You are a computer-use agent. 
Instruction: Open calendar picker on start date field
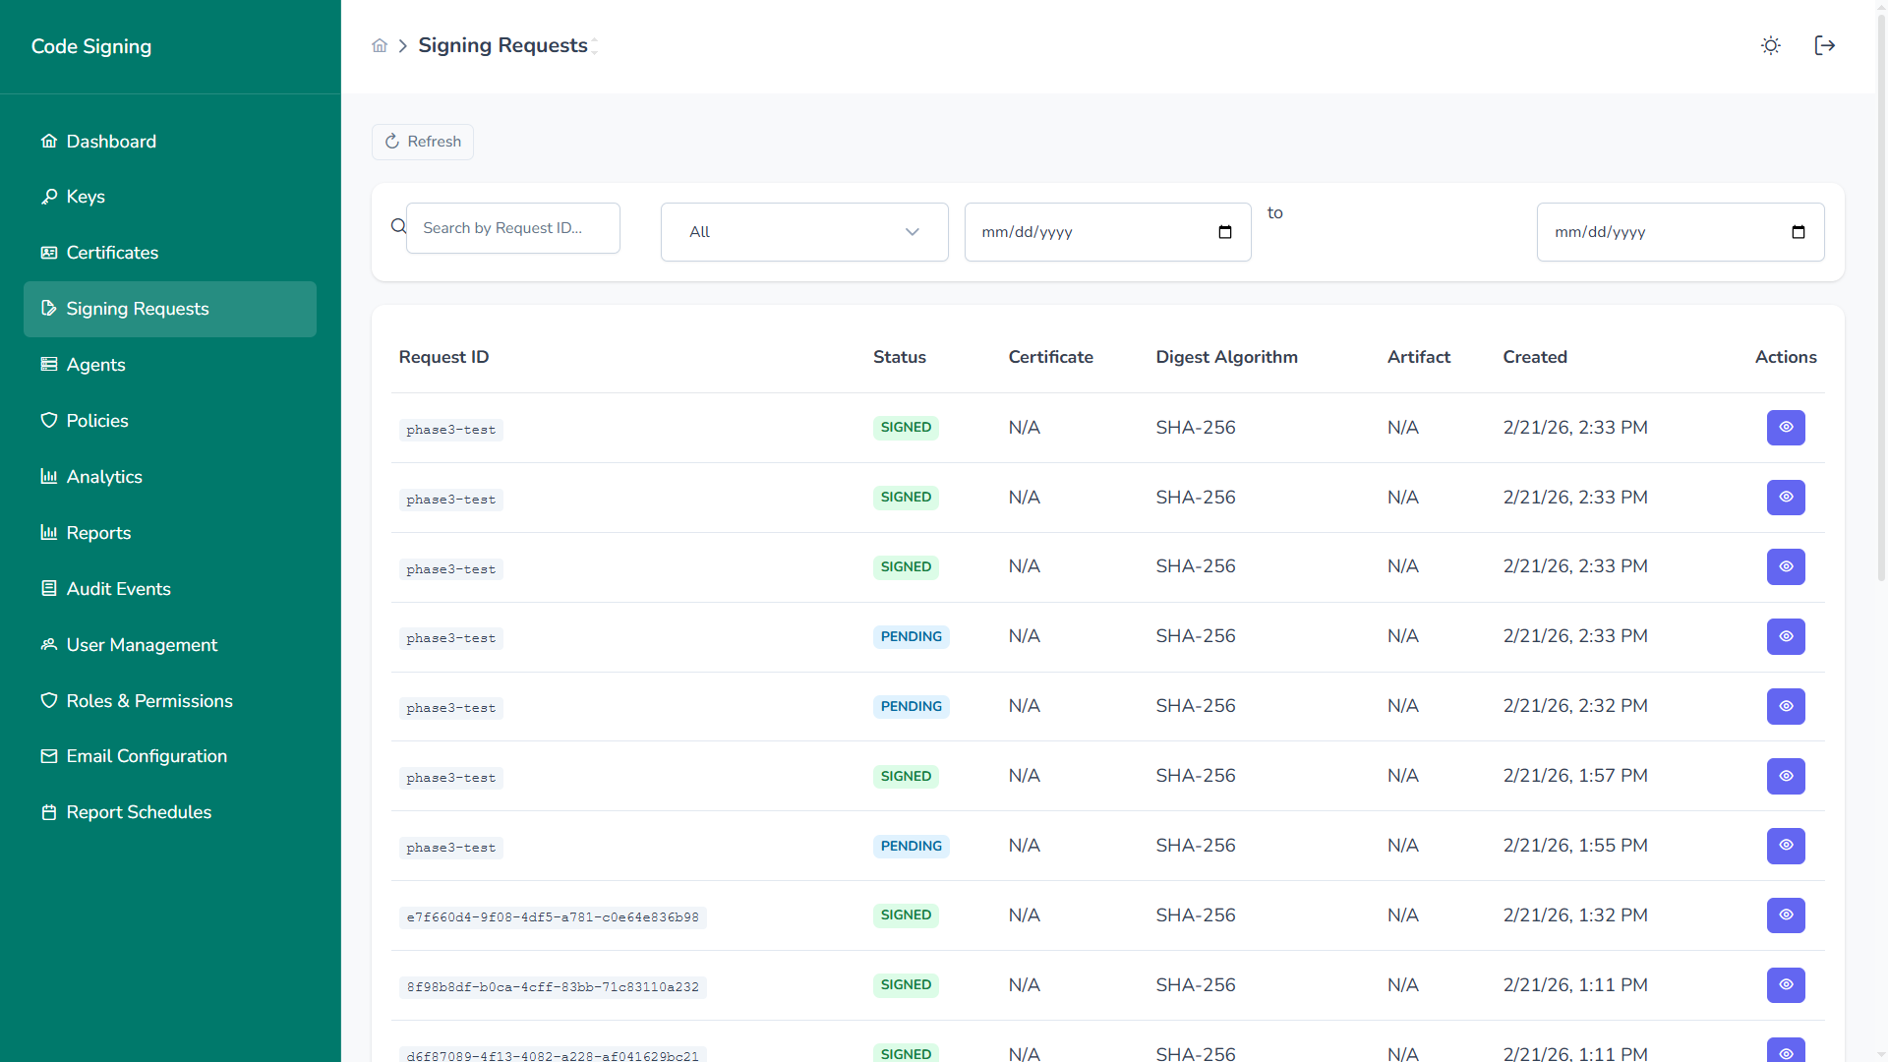point(1224,232)
